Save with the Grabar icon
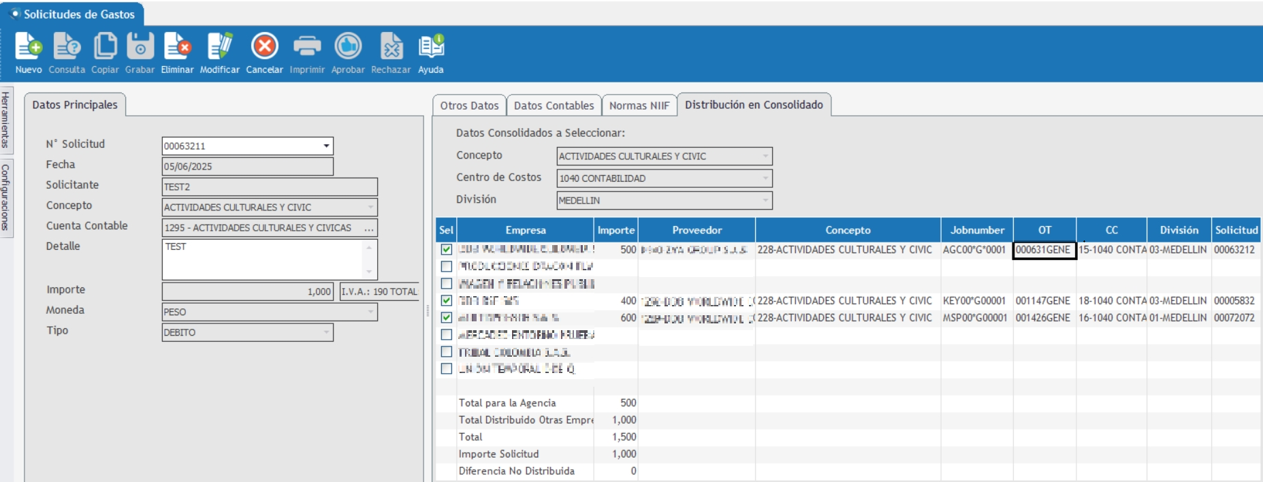The height and width of the screenshot is (482, 1263). pyautogui.click(x=140, y=47)
